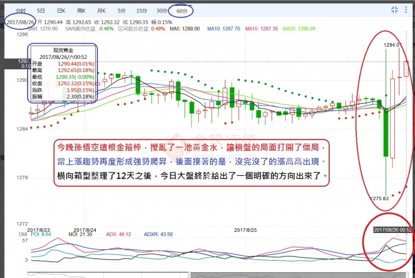This screenshot has height=278, width=415.
Task: Open the 周K weekly chart tab
Action: (81, 10)
